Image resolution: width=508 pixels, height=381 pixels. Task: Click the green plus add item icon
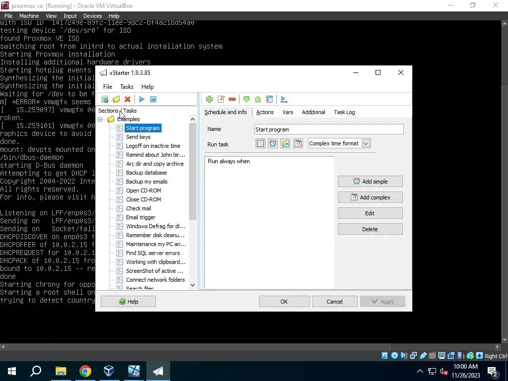(209, 99)
